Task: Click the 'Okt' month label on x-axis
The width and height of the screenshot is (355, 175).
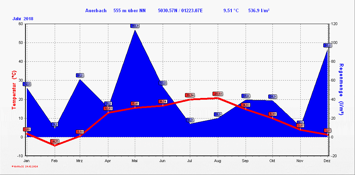Action: (272, 161)
